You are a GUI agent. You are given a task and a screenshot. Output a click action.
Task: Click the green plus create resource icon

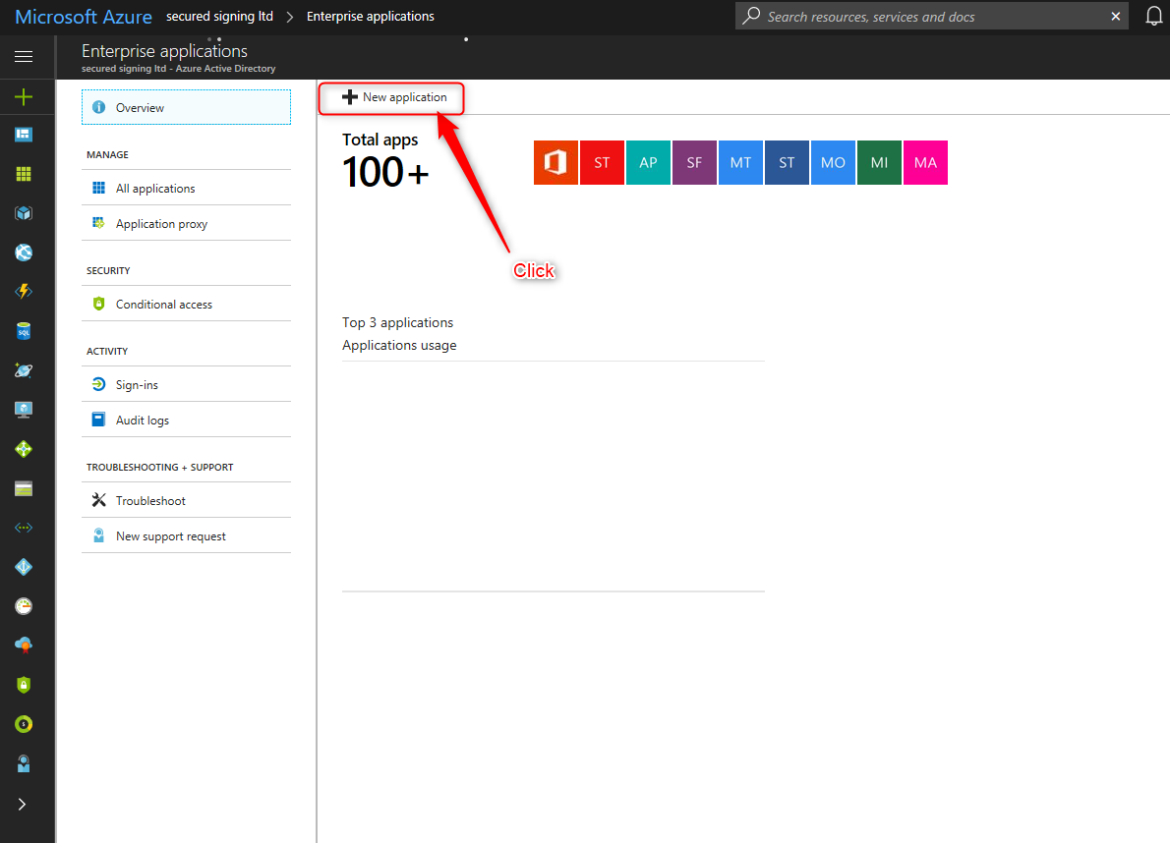pos(24,96)
